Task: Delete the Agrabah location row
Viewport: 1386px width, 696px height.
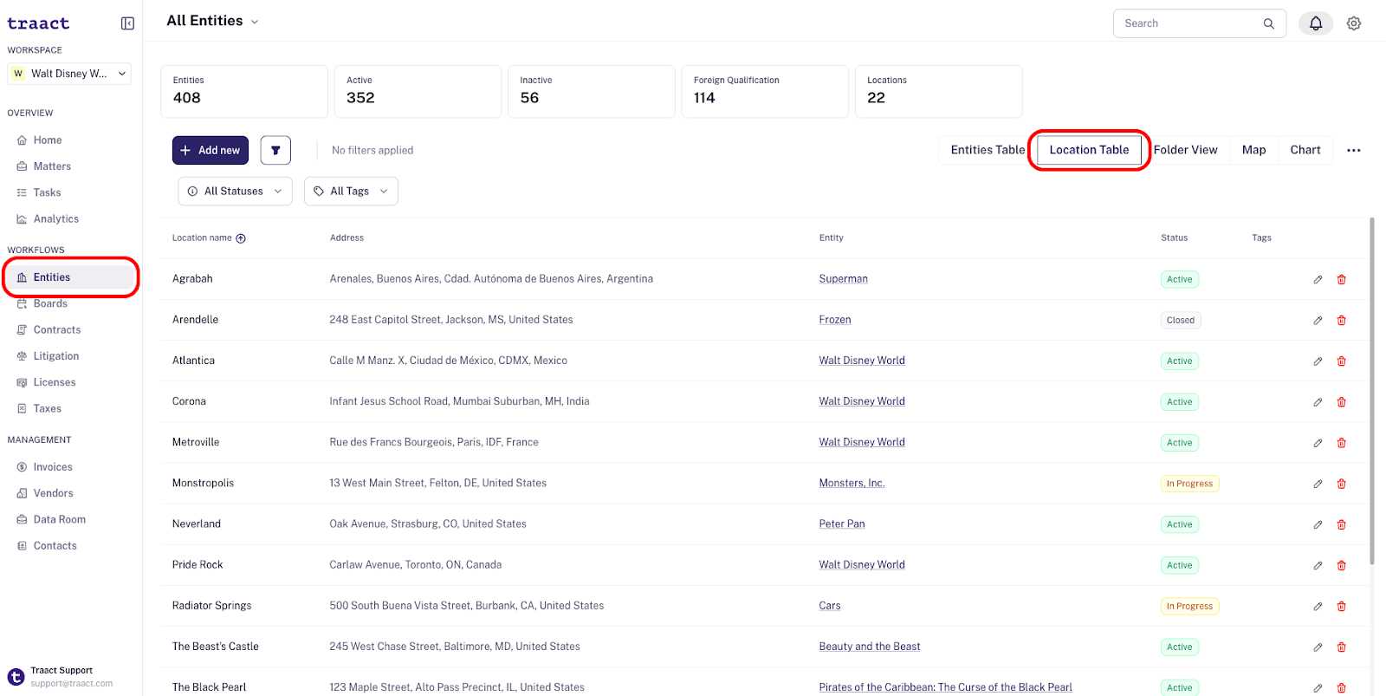Action: [1342, 279]
